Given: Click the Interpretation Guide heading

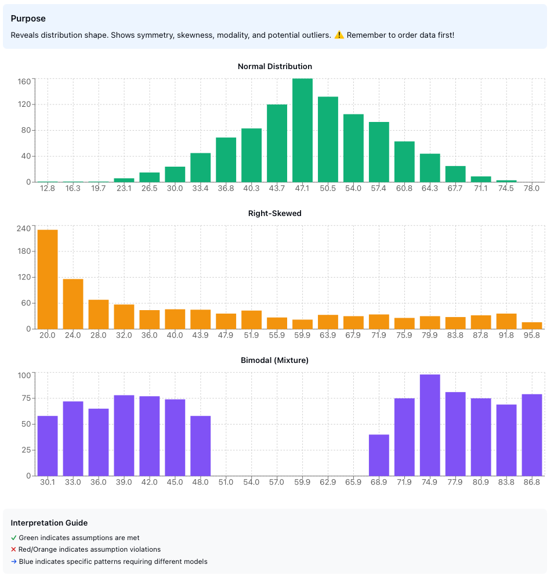Looking at the screenshot, I should click(x=49, y=523).
